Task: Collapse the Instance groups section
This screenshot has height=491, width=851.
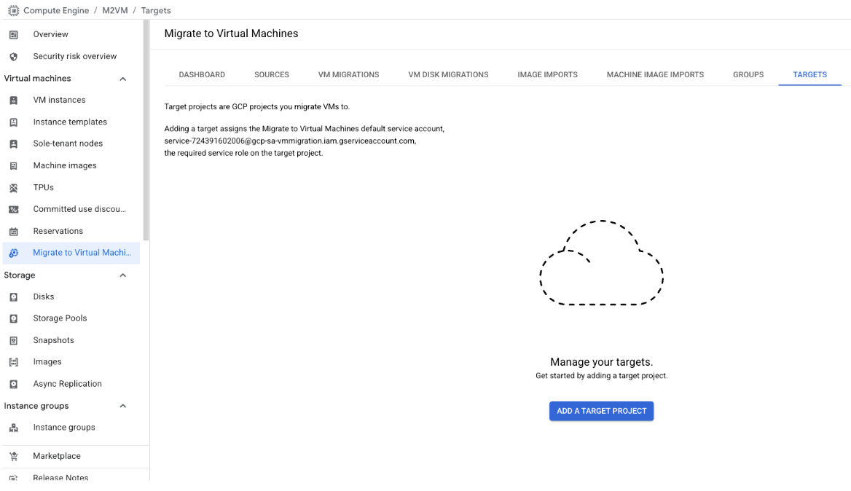Action: pyautogui.click(x=122, y=406)
